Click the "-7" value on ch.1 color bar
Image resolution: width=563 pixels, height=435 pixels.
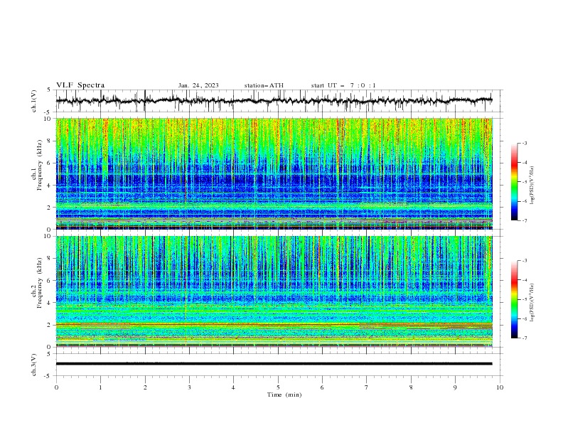click(524, 221)
